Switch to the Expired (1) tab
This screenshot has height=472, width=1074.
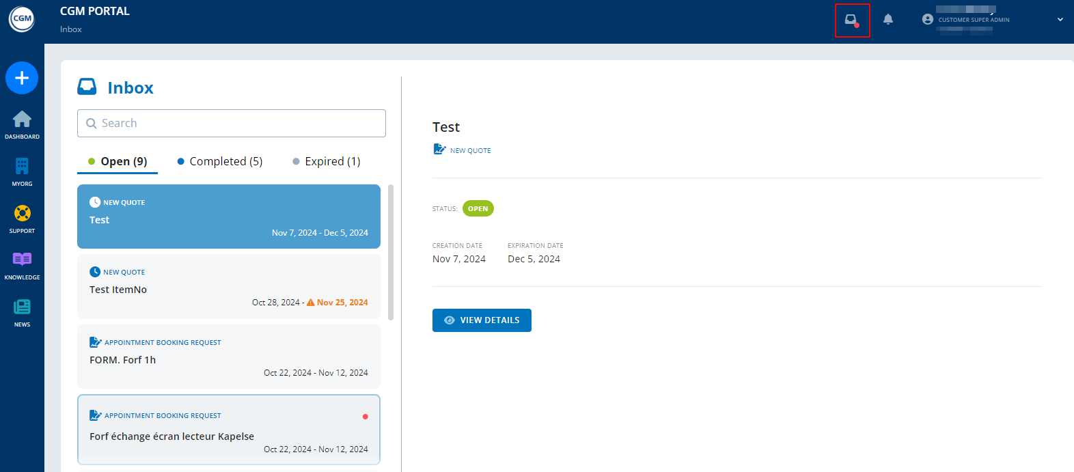[326, 162]
